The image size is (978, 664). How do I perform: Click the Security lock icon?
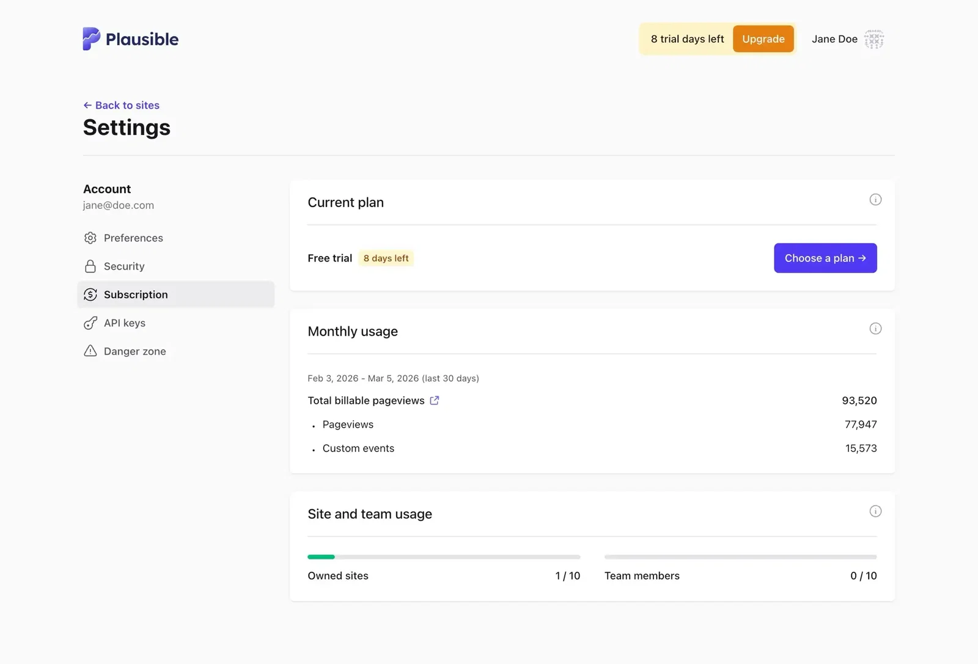[90, 266]
